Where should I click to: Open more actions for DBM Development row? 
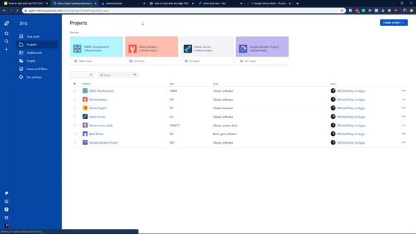pyautogui.click(x=403, y=91)
